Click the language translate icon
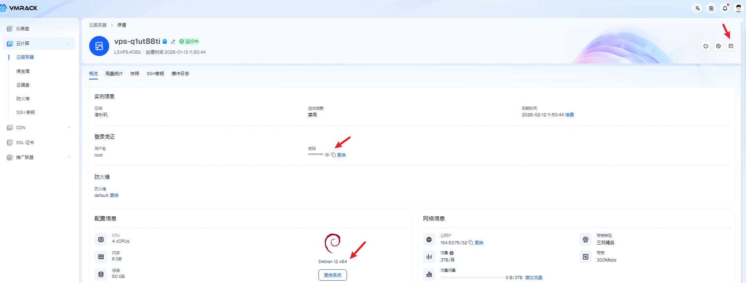The image size is (746, 283). [x=697, y=8]
